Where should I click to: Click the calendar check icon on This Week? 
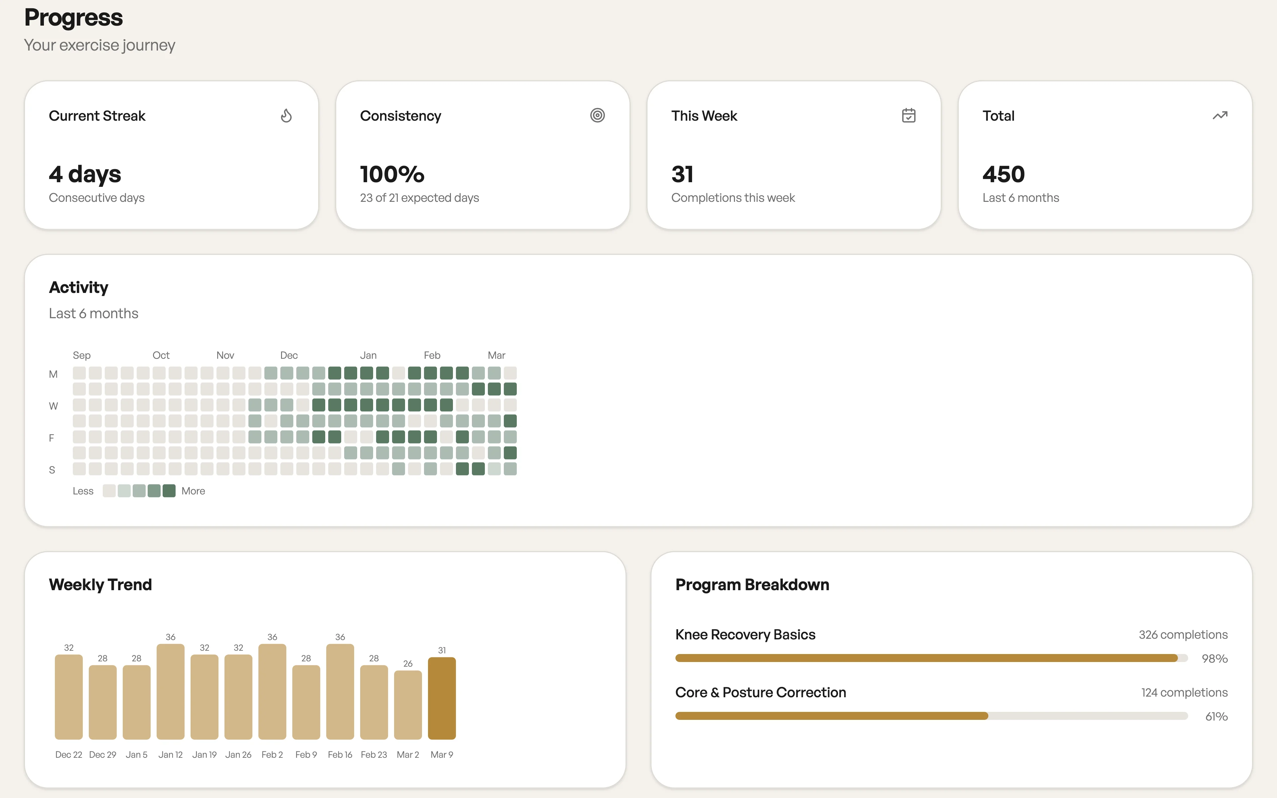point(908,116)
